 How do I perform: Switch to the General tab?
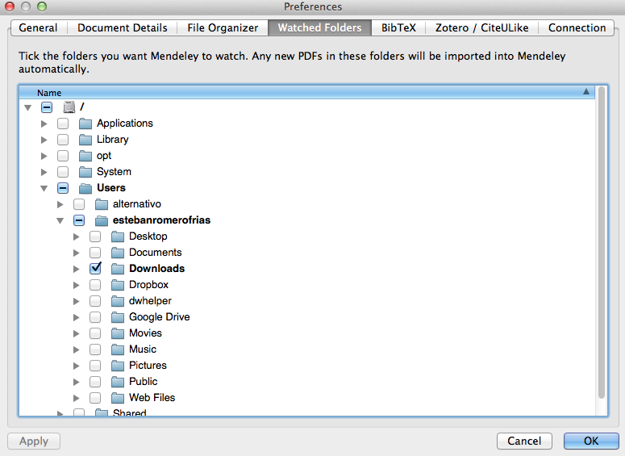[38, 27]
